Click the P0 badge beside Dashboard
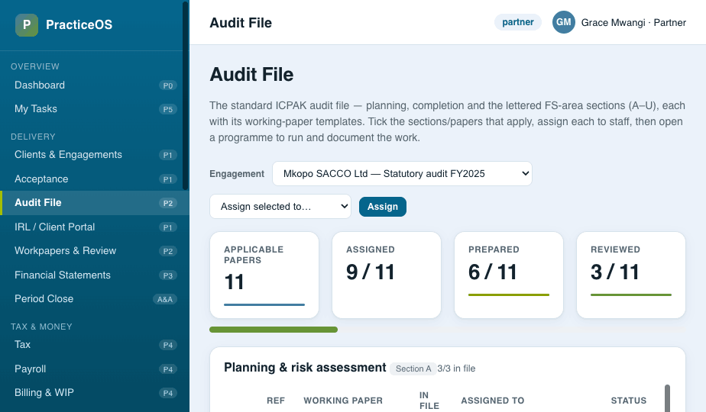The image size is (706, 412). pos(168,85)
